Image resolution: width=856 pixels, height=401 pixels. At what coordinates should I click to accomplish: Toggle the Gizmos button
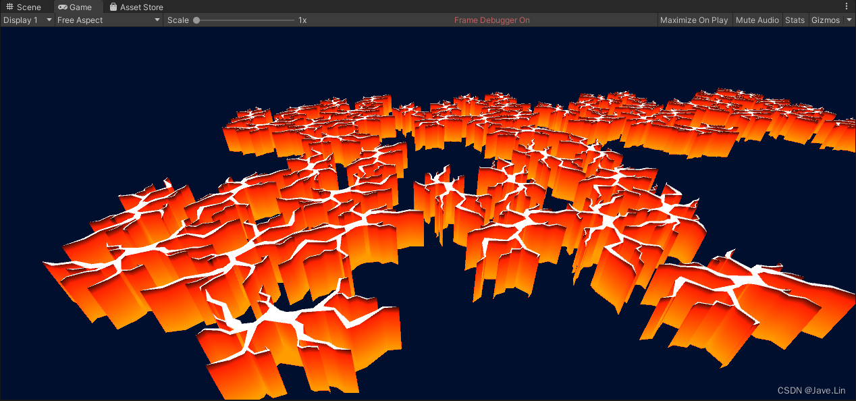point(826,20)
